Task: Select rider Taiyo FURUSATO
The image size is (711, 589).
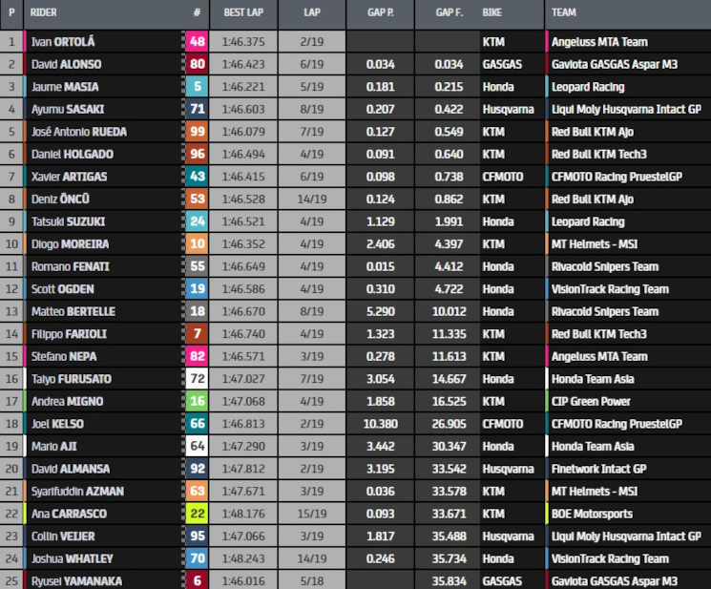Action: (x=72, y=379)
